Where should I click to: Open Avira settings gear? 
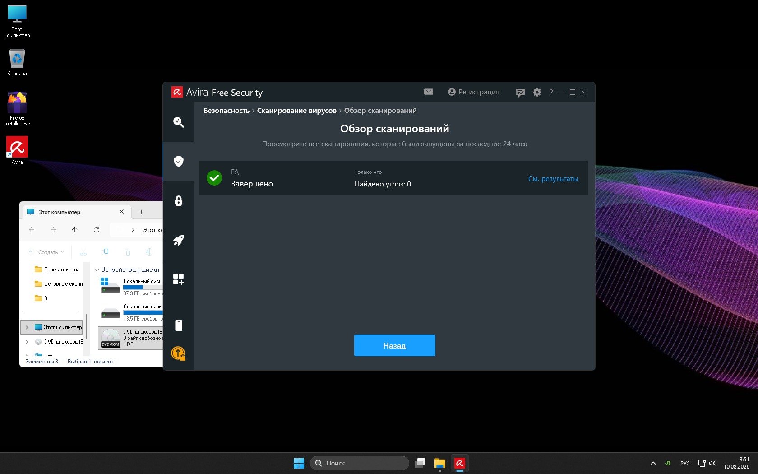(537, 92)
